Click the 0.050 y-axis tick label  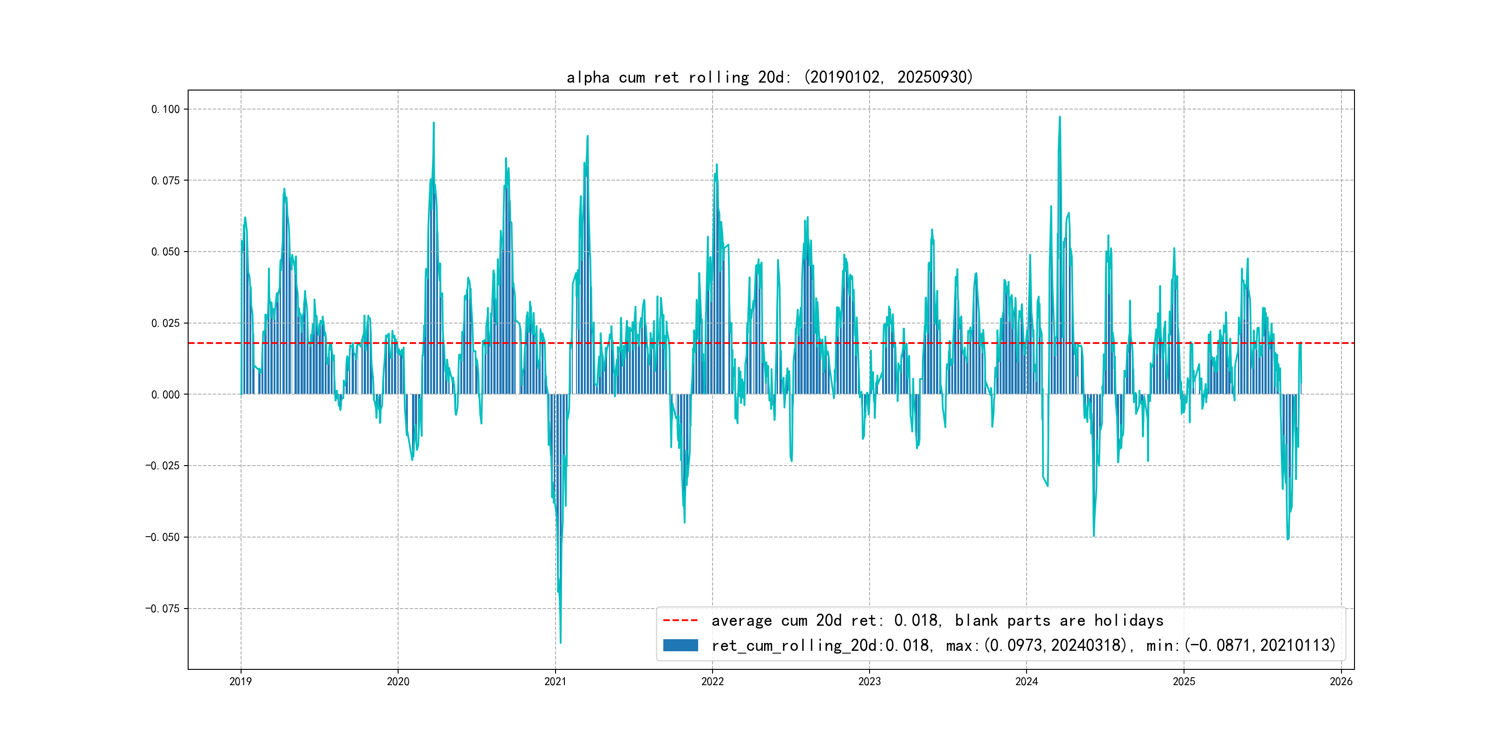pyautogui.click(x=165, y=252)
